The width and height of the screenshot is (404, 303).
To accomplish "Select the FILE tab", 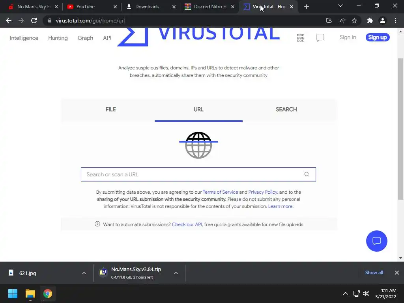I will 110,110.
